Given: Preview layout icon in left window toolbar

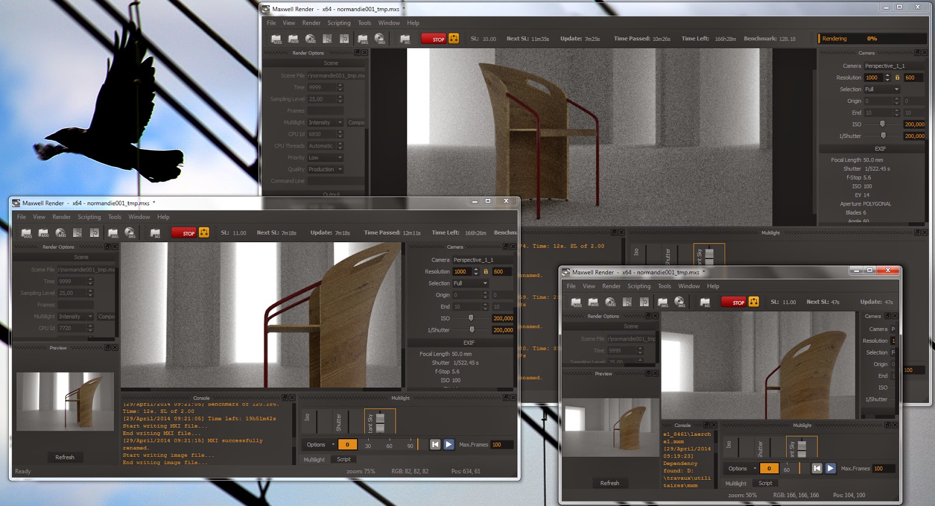Looking at the screenshot, I should click(77, 233).
